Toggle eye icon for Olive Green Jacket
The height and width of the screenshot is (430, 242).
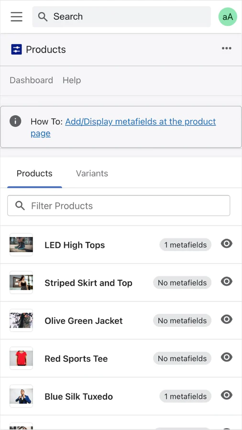click(227, 319)
